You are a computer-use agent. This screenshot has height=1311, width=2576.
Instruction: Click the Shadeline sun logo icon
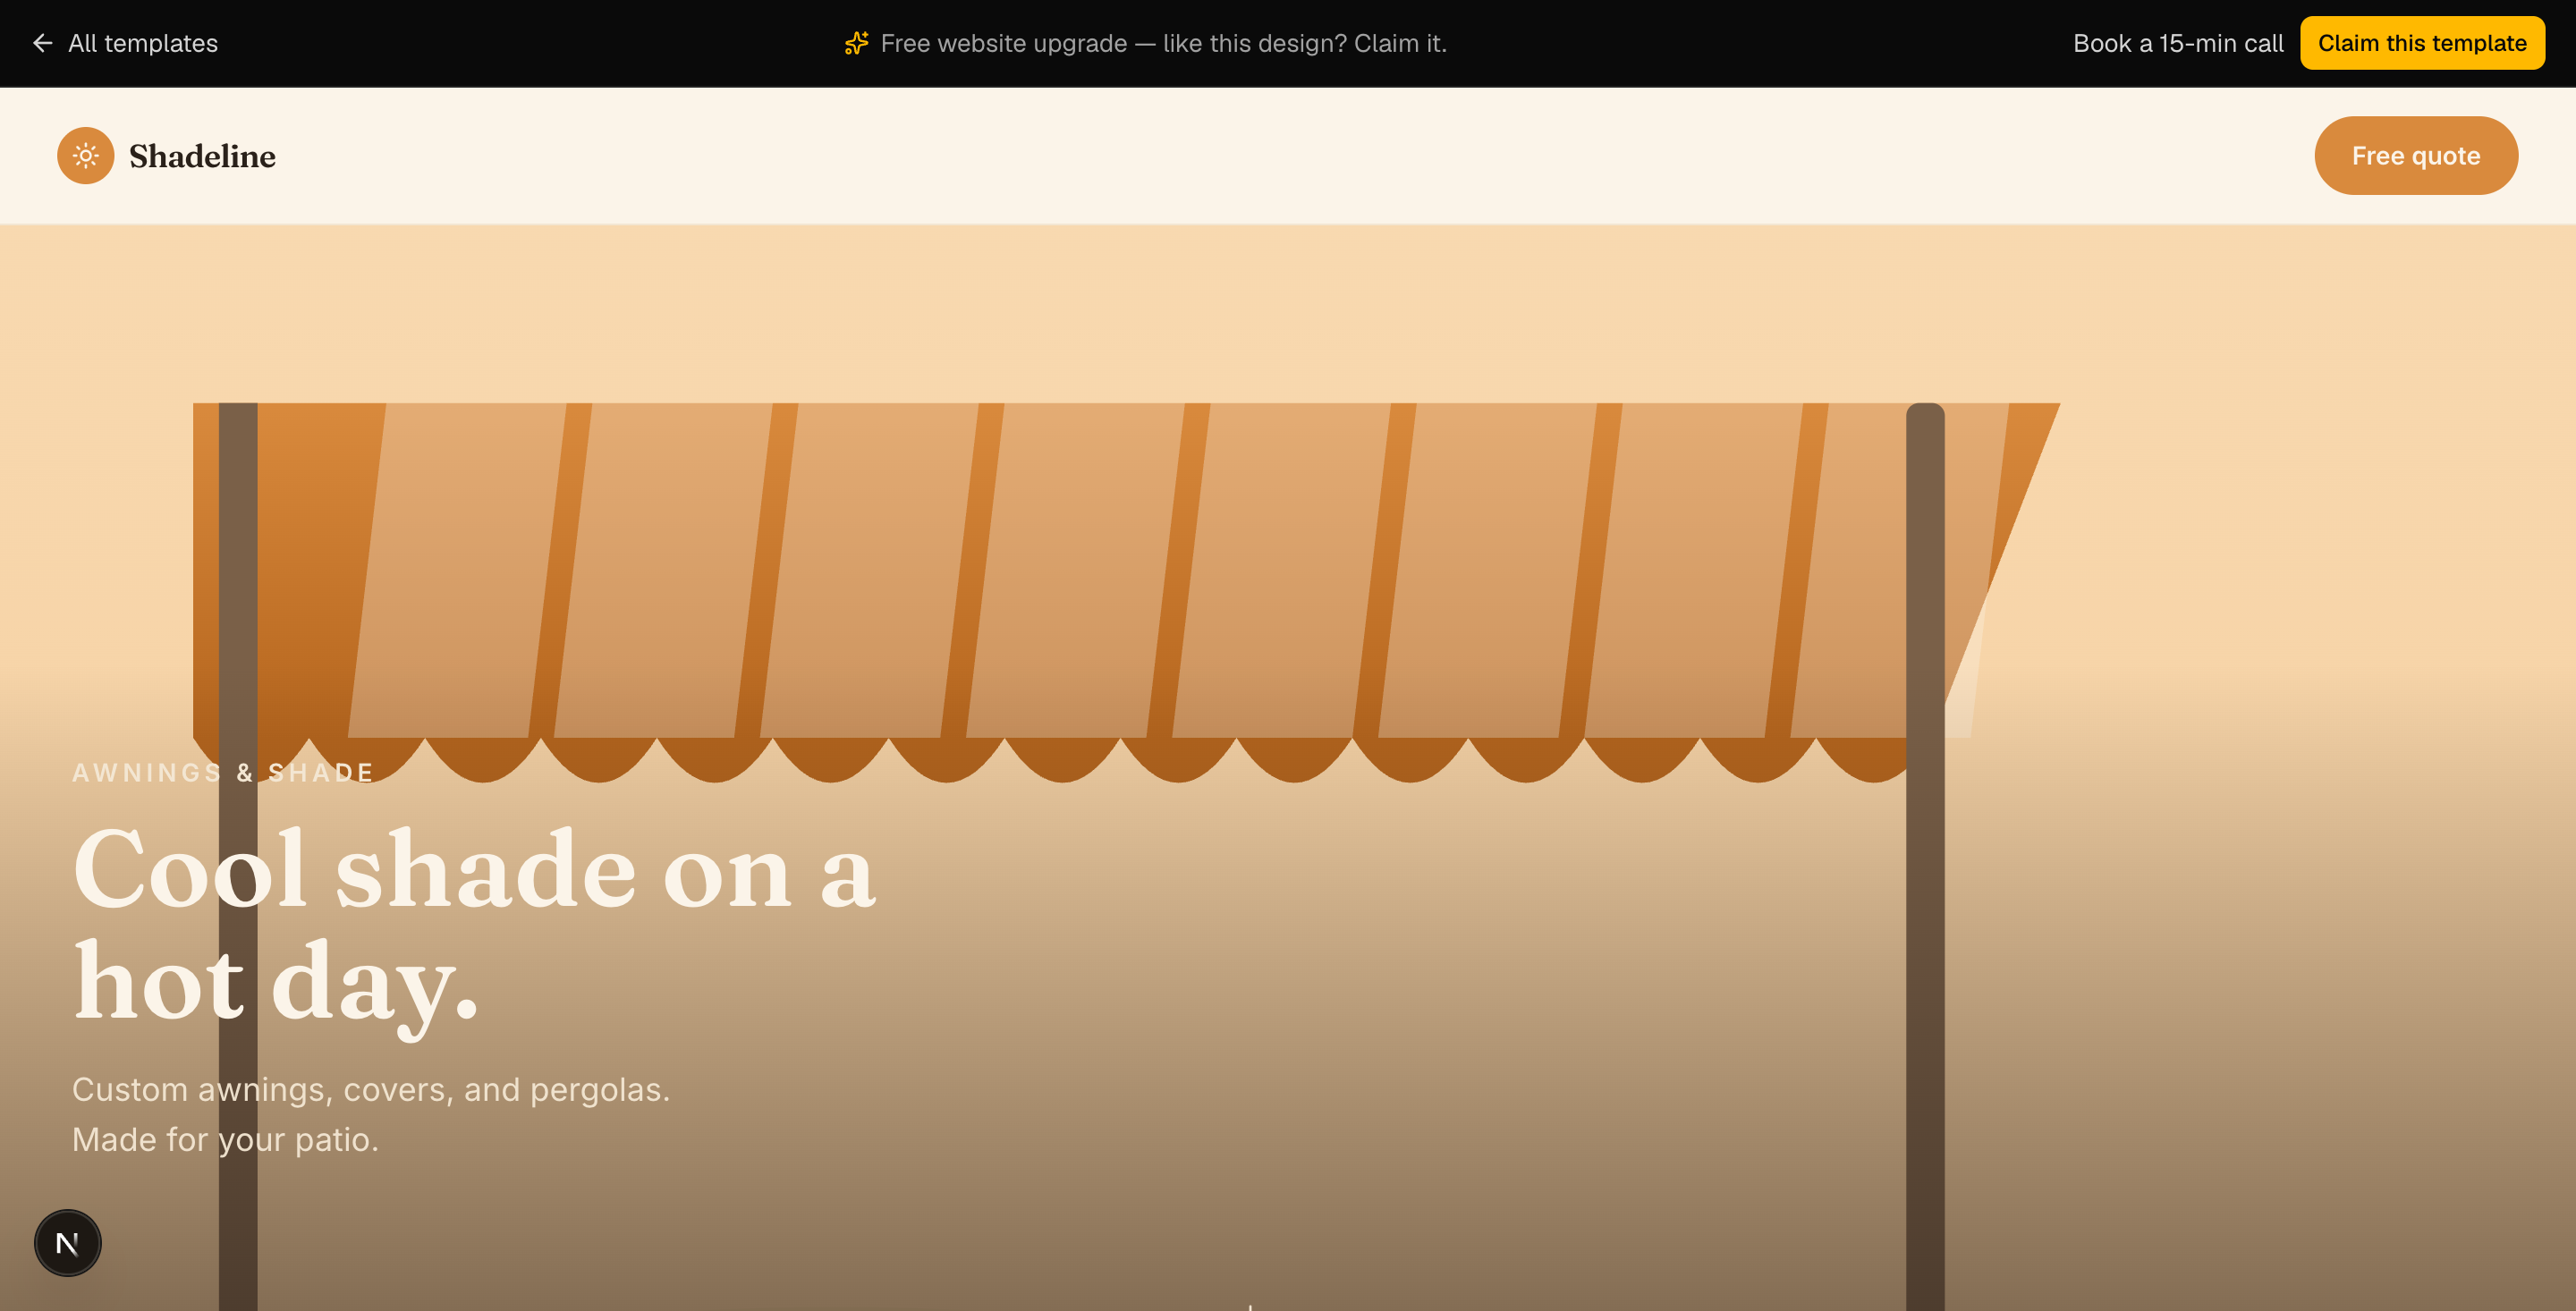tap(86, 156)
